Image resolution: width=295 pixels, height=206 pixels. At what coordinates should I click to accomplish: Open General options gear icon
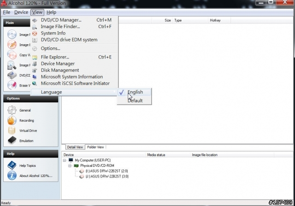[x=12, y=110]
